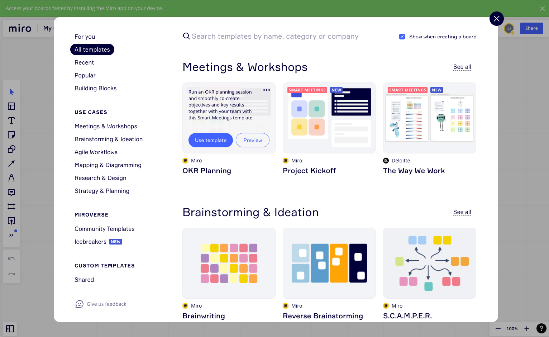Select the Pen tool

coord(11,178)
